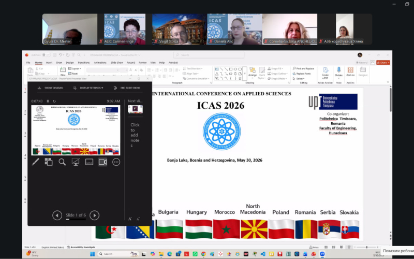Click the next slide preview thumbnail
The width and height of the screenshot is (414, 259).
(135, 109)
